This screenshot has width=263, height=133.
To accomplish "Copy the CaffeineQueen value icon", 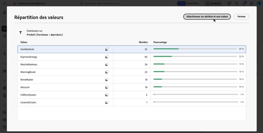I will (x=107, y=95).
